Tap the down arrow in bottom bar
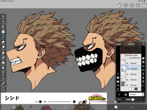This screenshot has height=110, width=147. [65, 107]
